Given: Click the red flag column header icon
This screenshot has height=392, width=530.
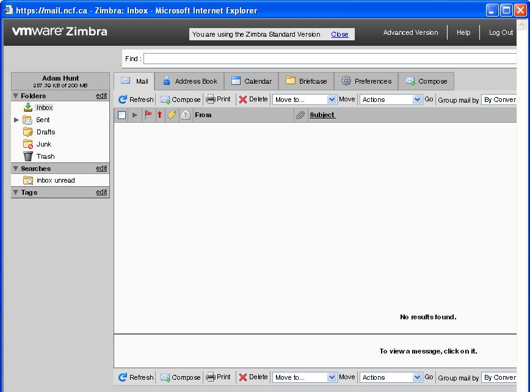Looking at the screenshot, I should coord(148,115).
